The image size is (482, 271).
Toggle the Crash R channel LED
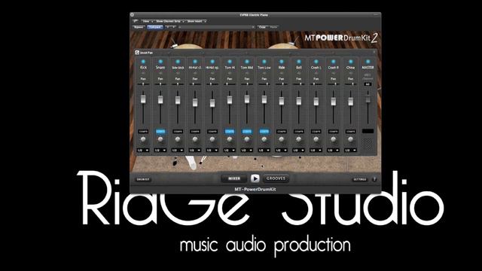click(333, 62)
